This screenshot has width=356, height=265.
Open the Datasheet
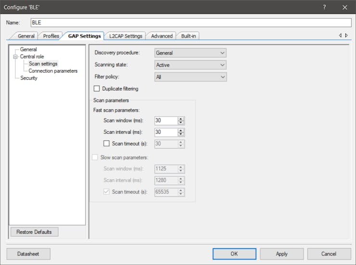tap(28, 254)
